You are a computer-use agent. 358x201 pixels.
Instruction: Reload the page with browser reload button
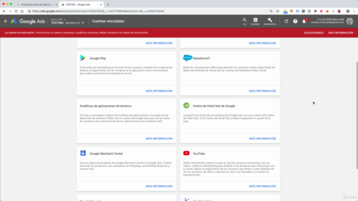[16, 11]
